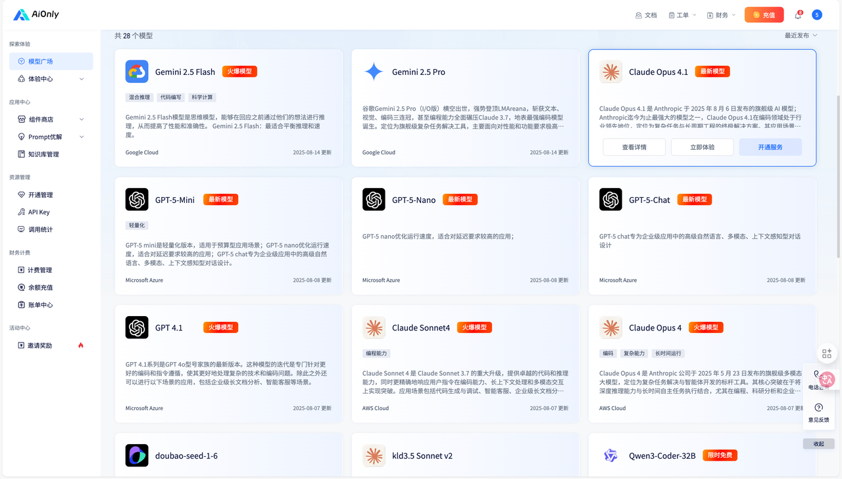Click the kld3.5 Sonnet v2 logo
The width and height of the screenshot is (842, 479).
tap(374, 455)
